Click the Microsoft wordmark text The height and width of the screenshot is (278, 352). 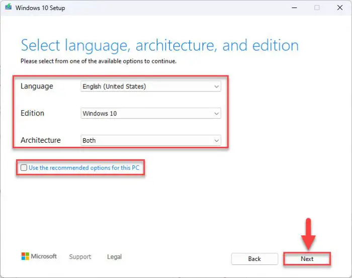tap(44, 256)
